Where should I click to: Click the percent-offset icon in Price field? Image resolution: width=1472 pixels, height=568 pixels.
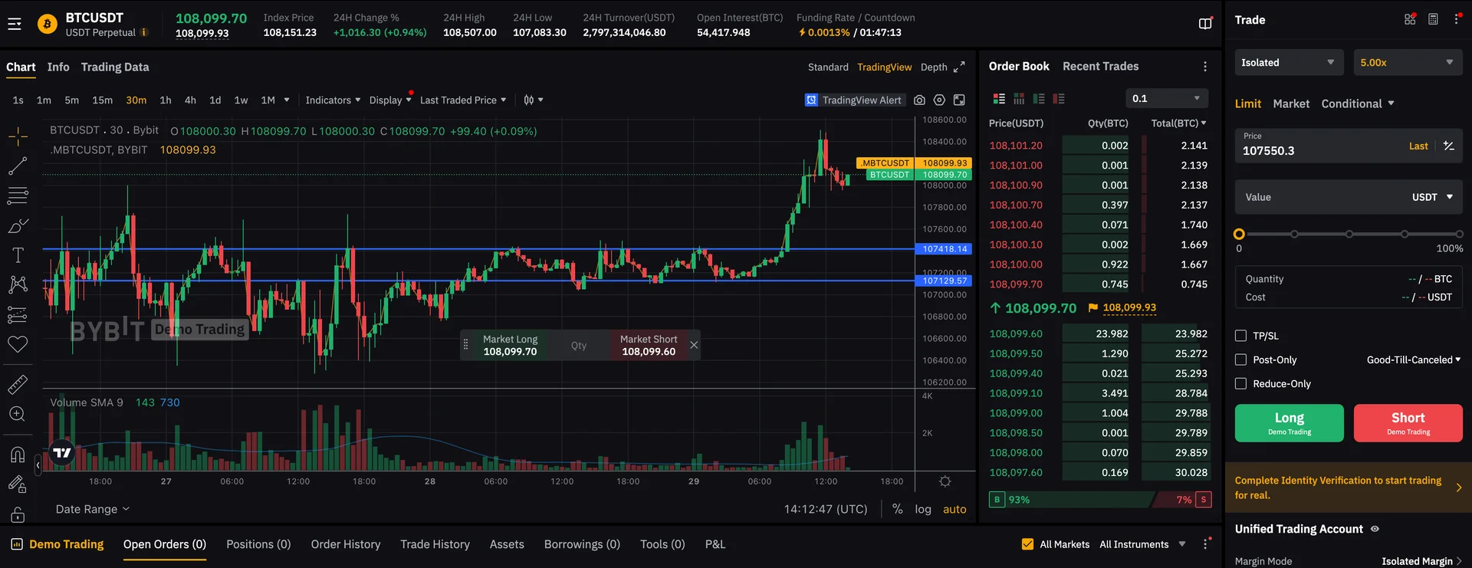pyautogui.click(x=1448, y=146)
